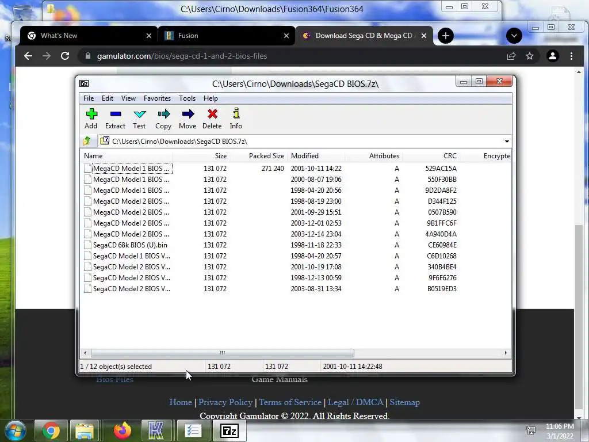Open the Help menu in 7-Zip
Viewport: 589px width, 442px height.
(211, 98)
